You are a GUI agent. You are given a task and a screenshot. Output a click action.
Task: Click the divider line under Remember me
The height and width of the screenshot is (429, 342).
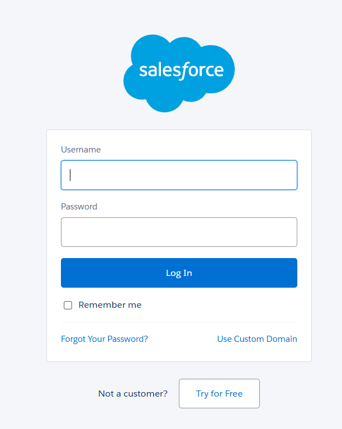pyautogui.click(x=179, y=322)
